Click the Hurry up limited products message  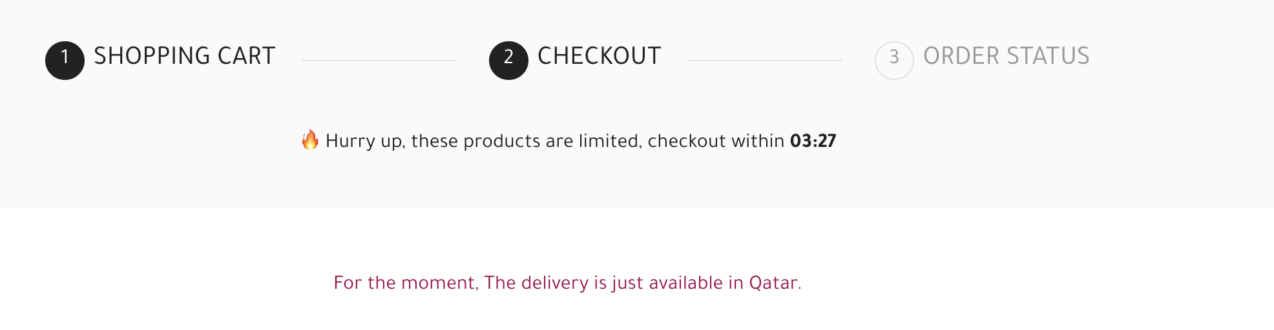[x=569, y=141]
